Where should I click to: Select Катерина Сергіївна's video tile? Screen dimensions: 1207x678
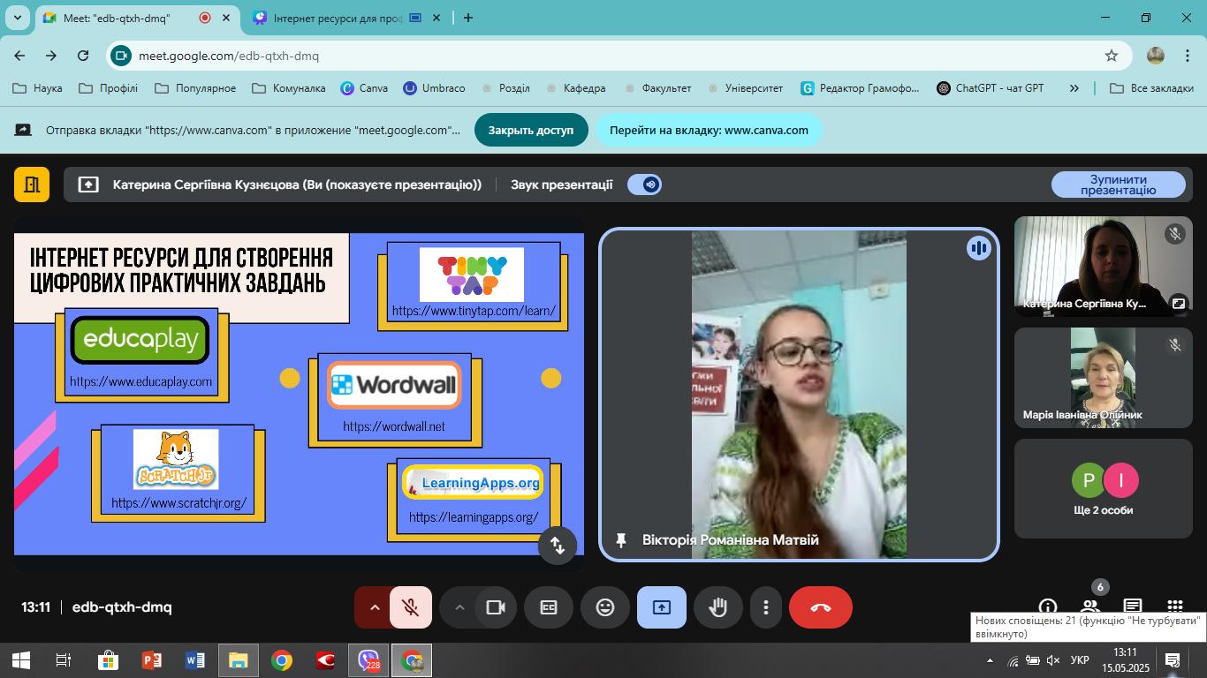tap(1104, 267)
